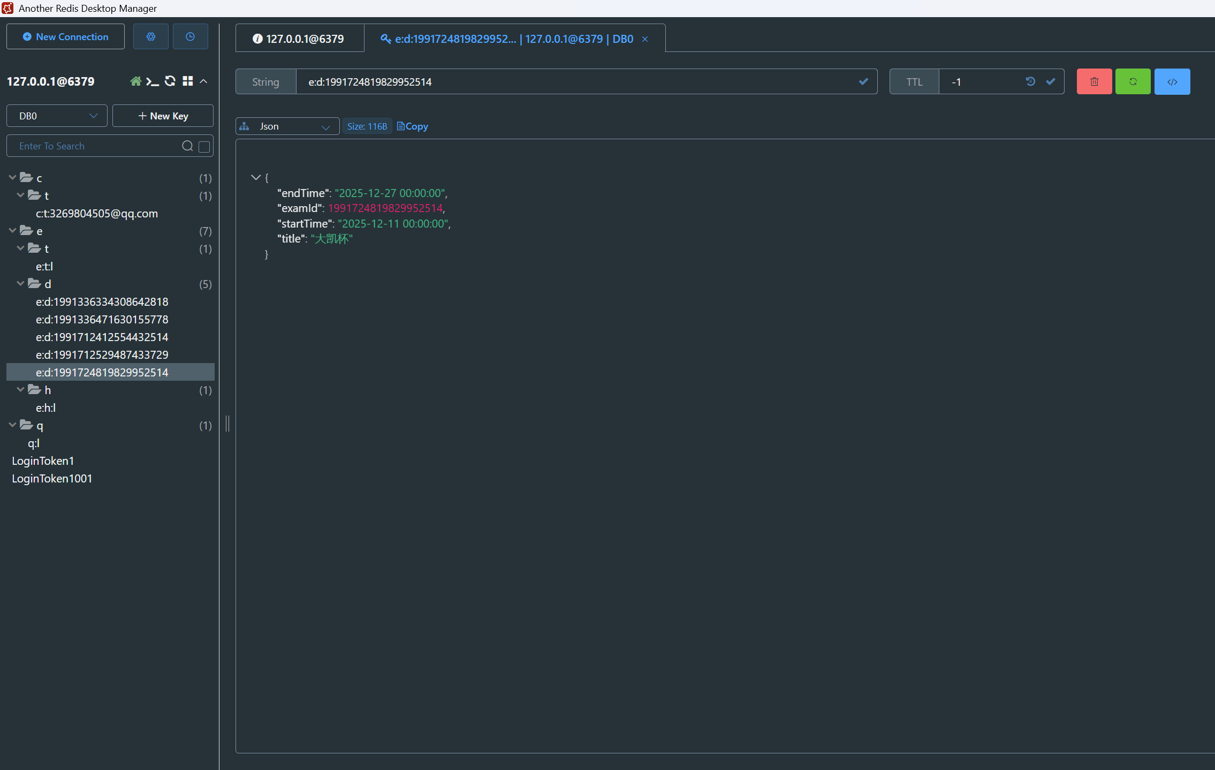
Task: Collapse the JSON root object chevron
Action: [x=256, y=177]
